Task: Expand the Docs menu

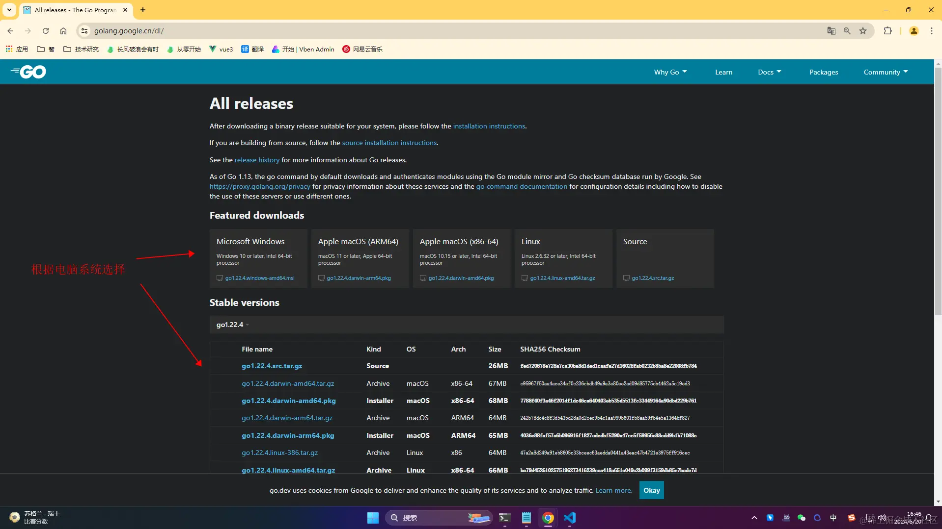Action: tap(769, 72)
